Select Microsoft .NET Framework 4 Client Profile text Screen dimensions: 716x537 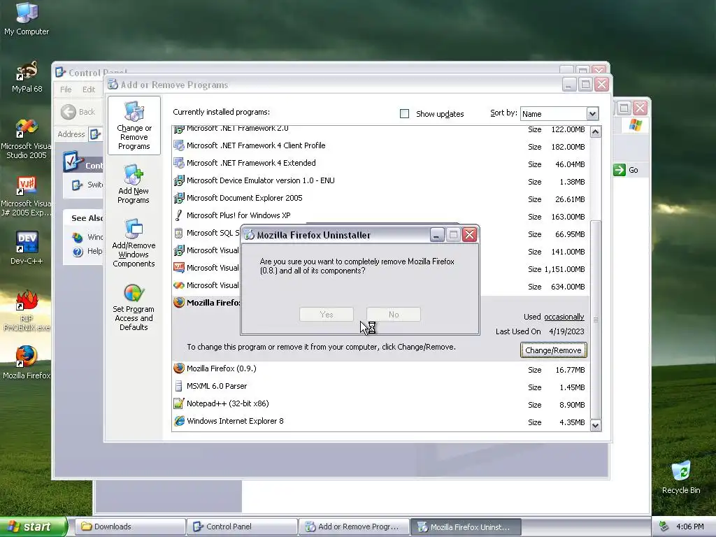(x=256, y=145)
